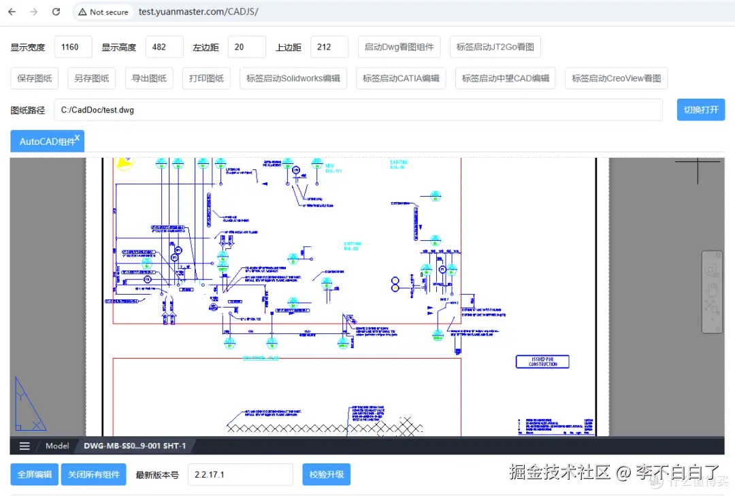Click 切换打开 to switch open the file
The width and height of the screenshot is (735, 496).
[701, 109]
